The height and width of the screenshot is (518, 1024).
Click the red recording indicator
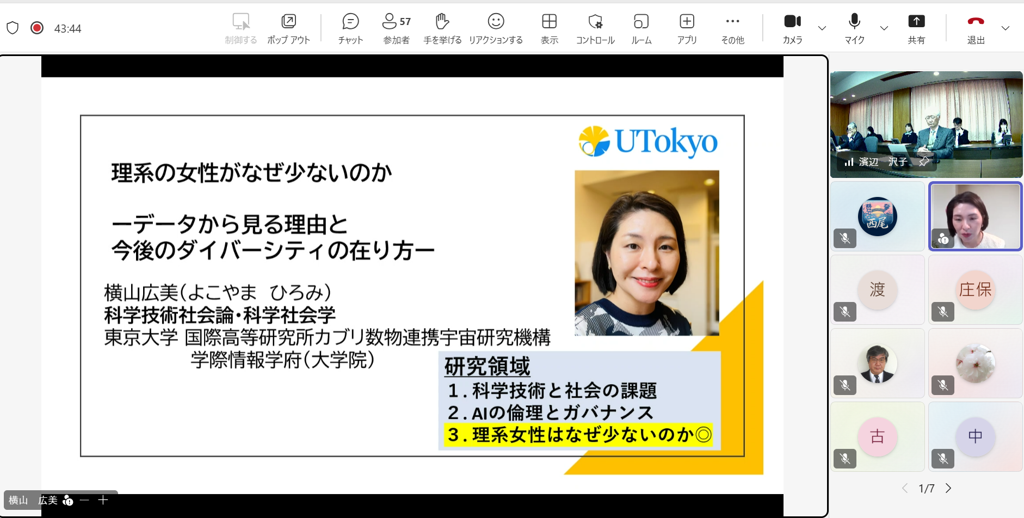pyautogui.click(x=37, y=28)
